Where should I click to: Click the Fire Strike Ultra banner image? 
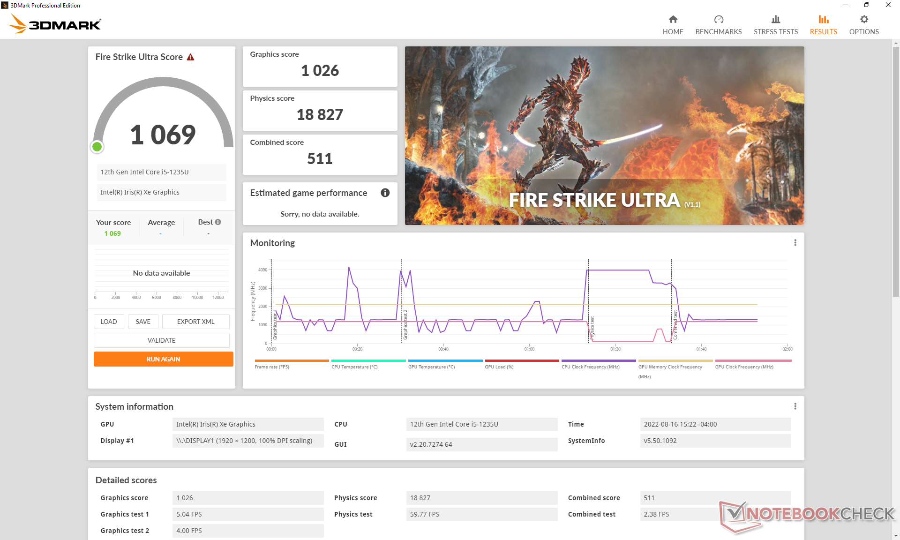click(x=604, y=135)
